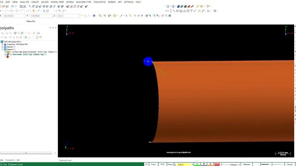Viewport: 296px width, 166px height.
Task: Expand the Surface High Speed (Waterline) operation
Action: (x=5, y=52)
